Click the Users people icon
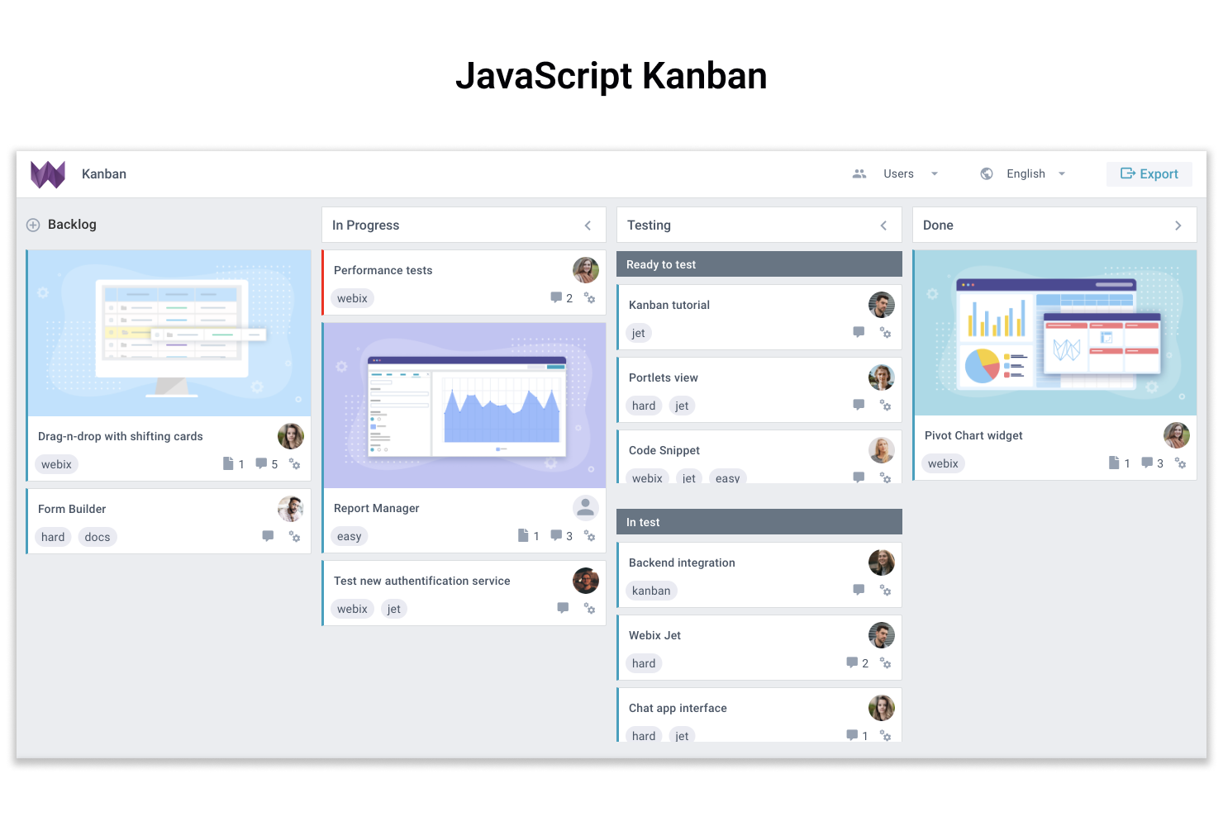1223x826 pixels. click(859, 173)
